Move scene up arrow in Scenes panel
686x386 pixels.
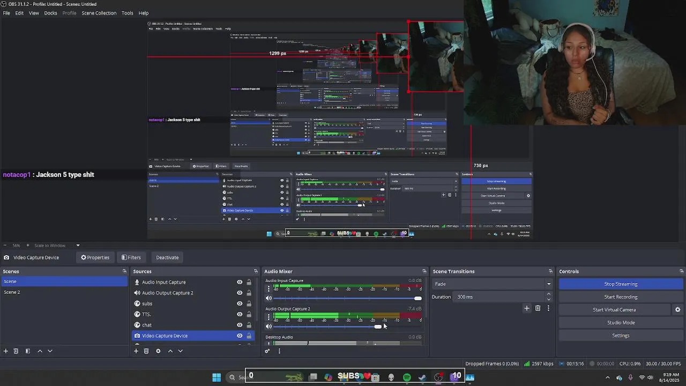[40, 351]
